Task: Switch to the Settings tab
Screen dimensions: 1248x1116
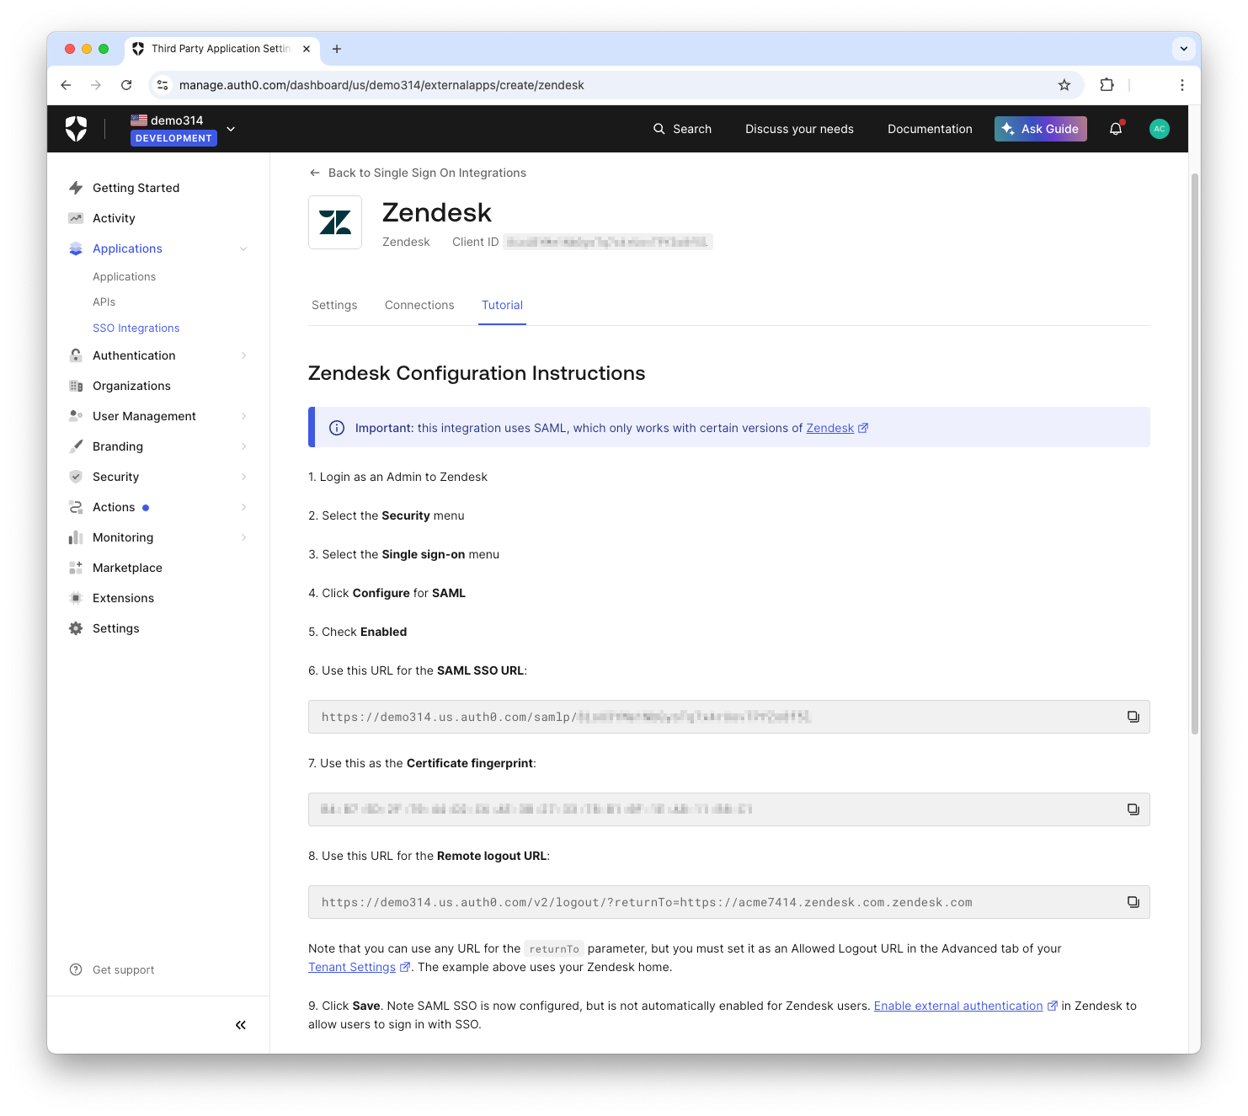Action: point(334,305)
